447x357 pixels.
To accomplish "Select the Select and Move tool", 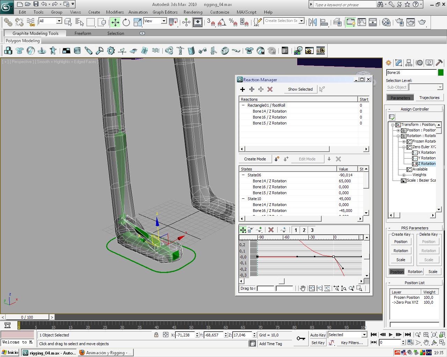I will coord(115,22).
